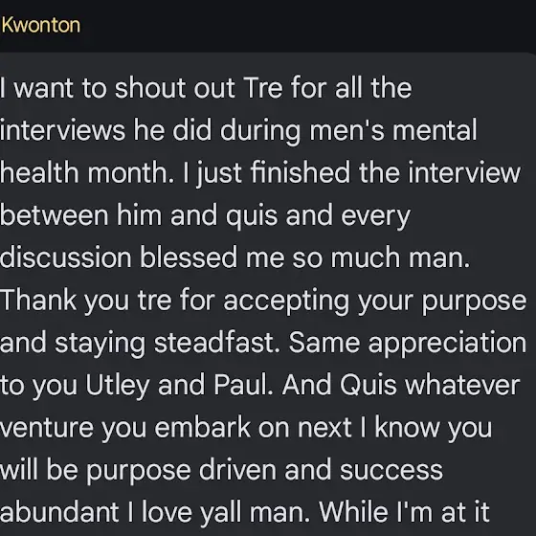The image size is (536, 536).
Task: Click the word "steadfast." in the message
Action: click(x=216, y=343)
